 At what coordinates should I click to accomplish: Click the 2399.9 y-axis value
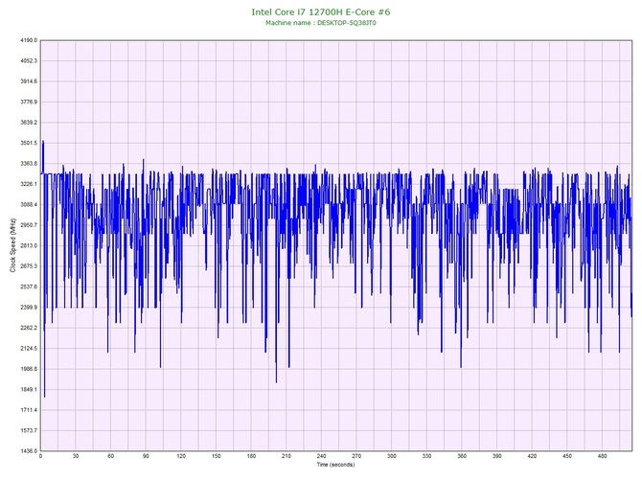(x=29, y=308)
